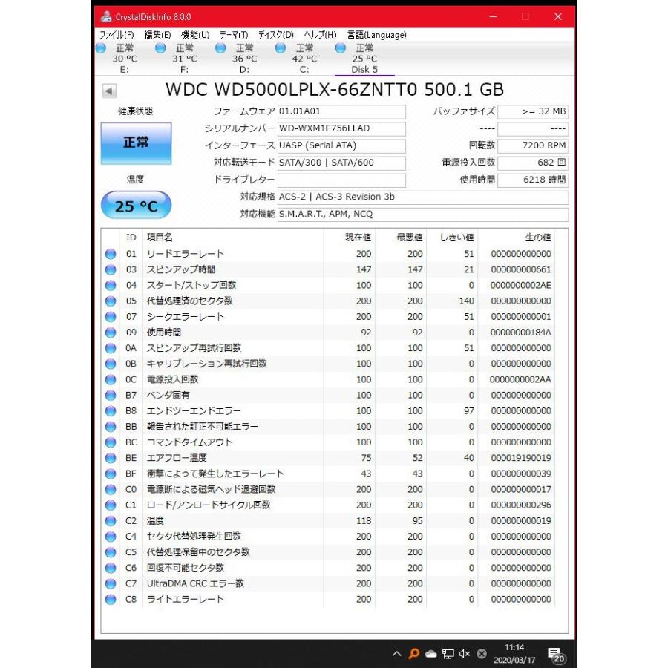Click the 正常 health status button

click(136, 143)
